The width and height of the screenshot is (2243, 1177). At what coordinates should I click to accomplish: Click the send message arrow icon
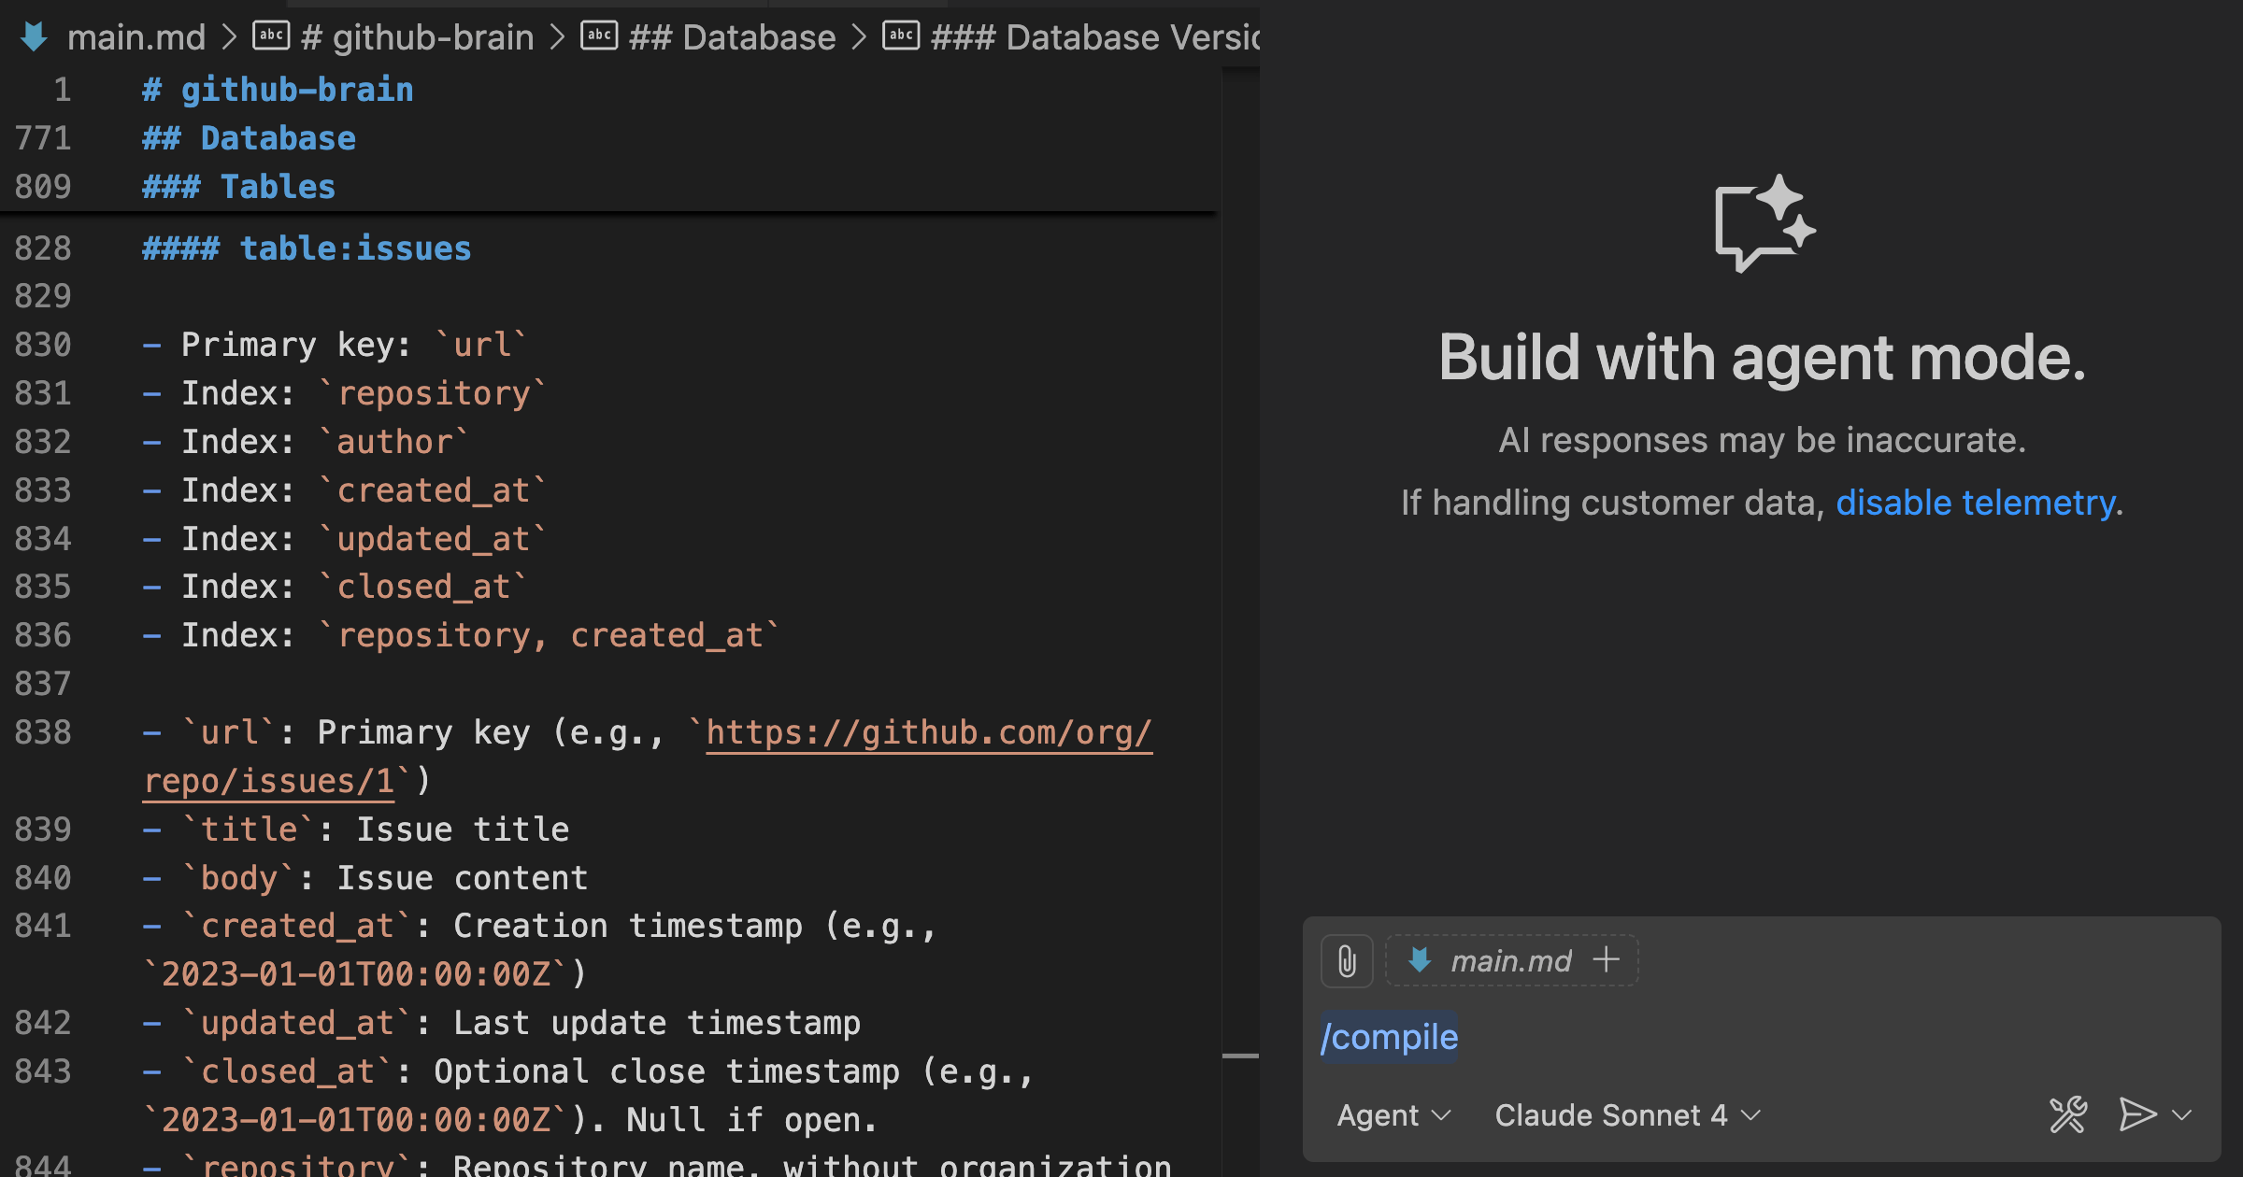pos(2136,1114)
